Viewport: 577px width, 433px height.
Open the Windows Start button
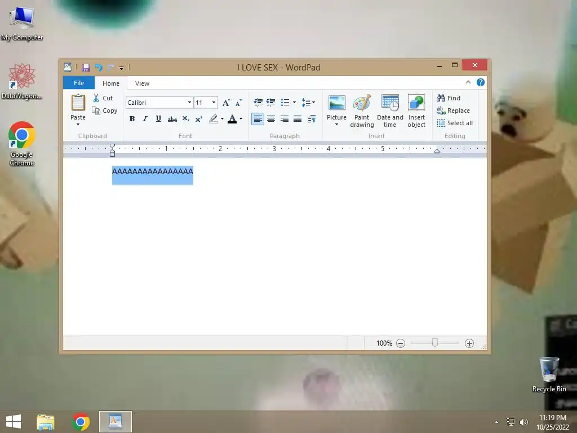[x=14, y=422]
